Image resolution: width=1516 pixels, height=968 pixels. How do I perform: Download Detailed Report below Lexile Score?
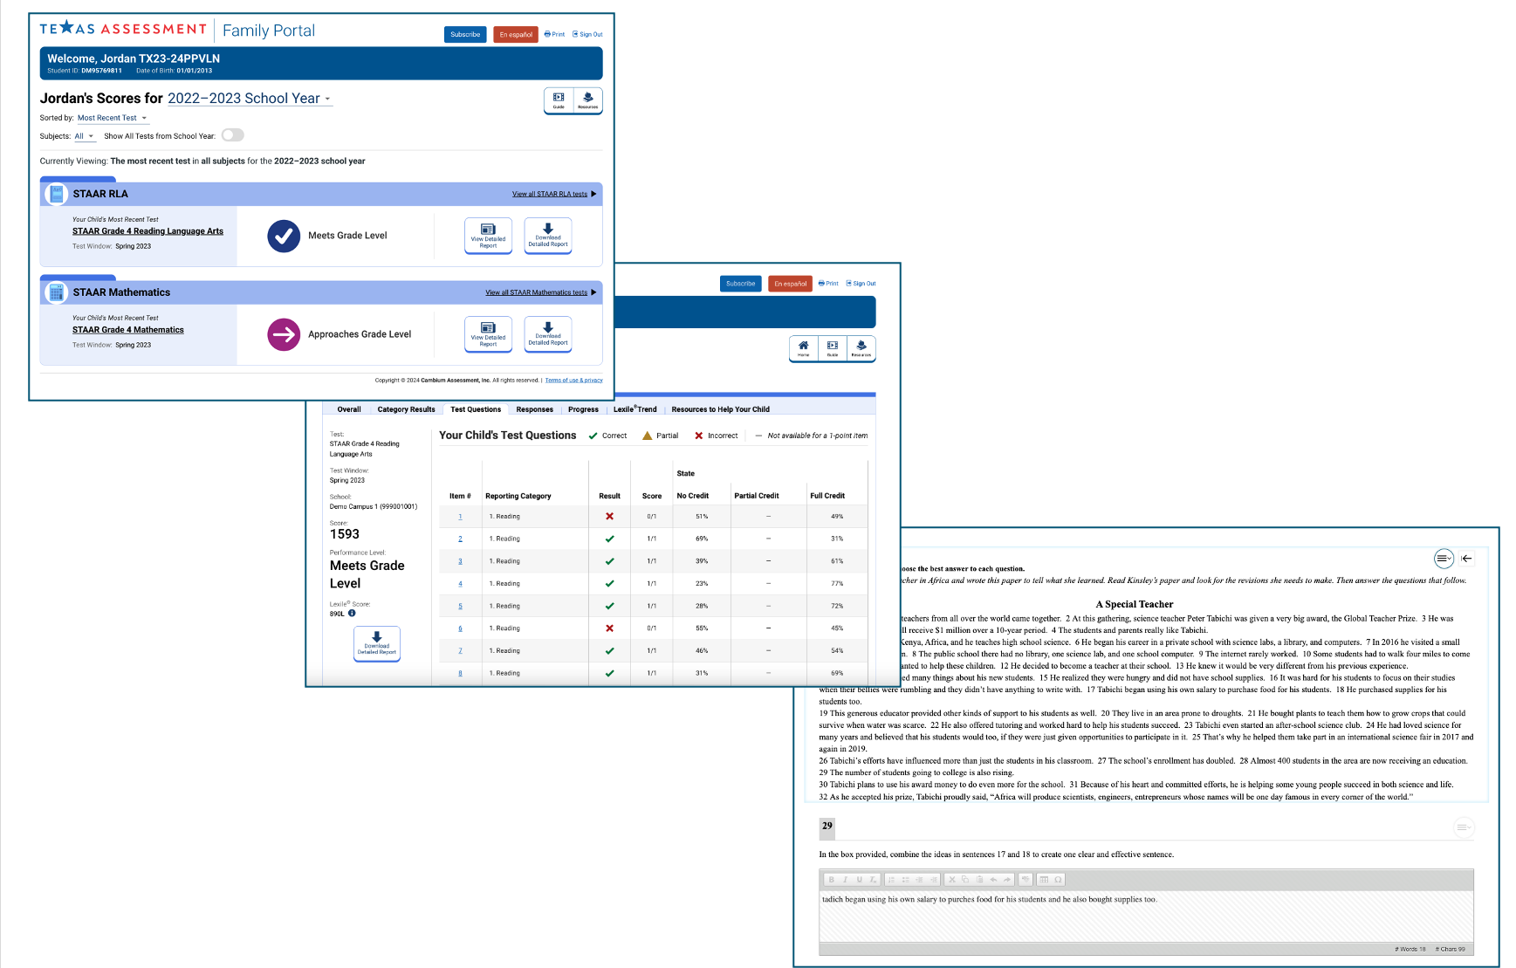click(x=377, y=643)
